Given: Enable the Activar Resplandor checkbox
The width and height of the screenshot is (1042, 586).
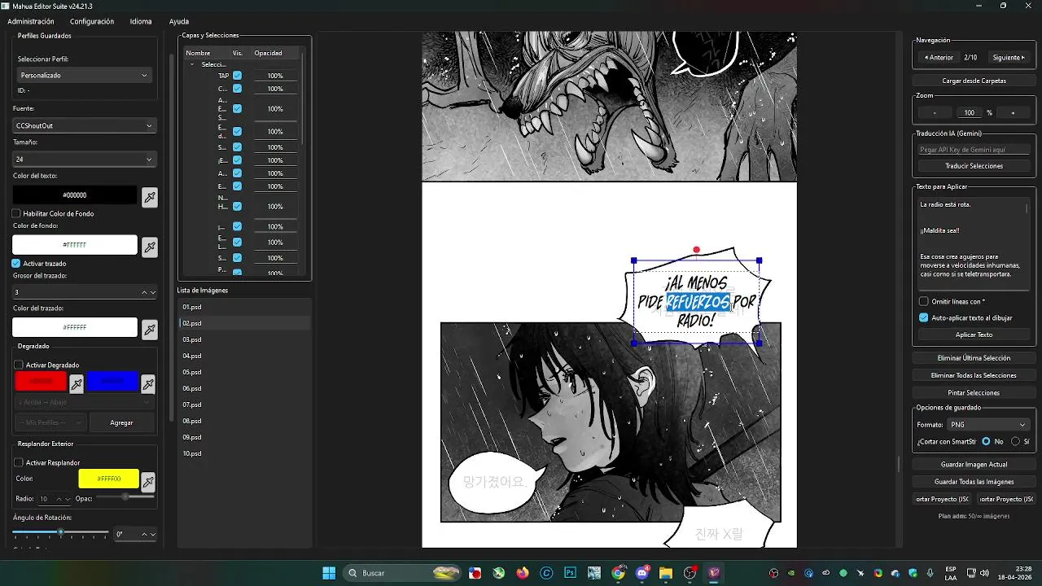Looking at the screenshot, I should 19,463.
